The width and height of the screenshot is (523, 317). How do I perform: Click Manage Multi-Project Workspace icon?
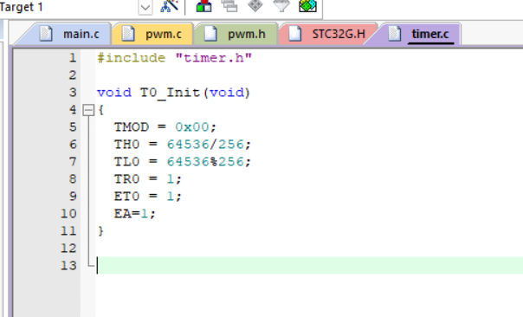pos(229,6)
